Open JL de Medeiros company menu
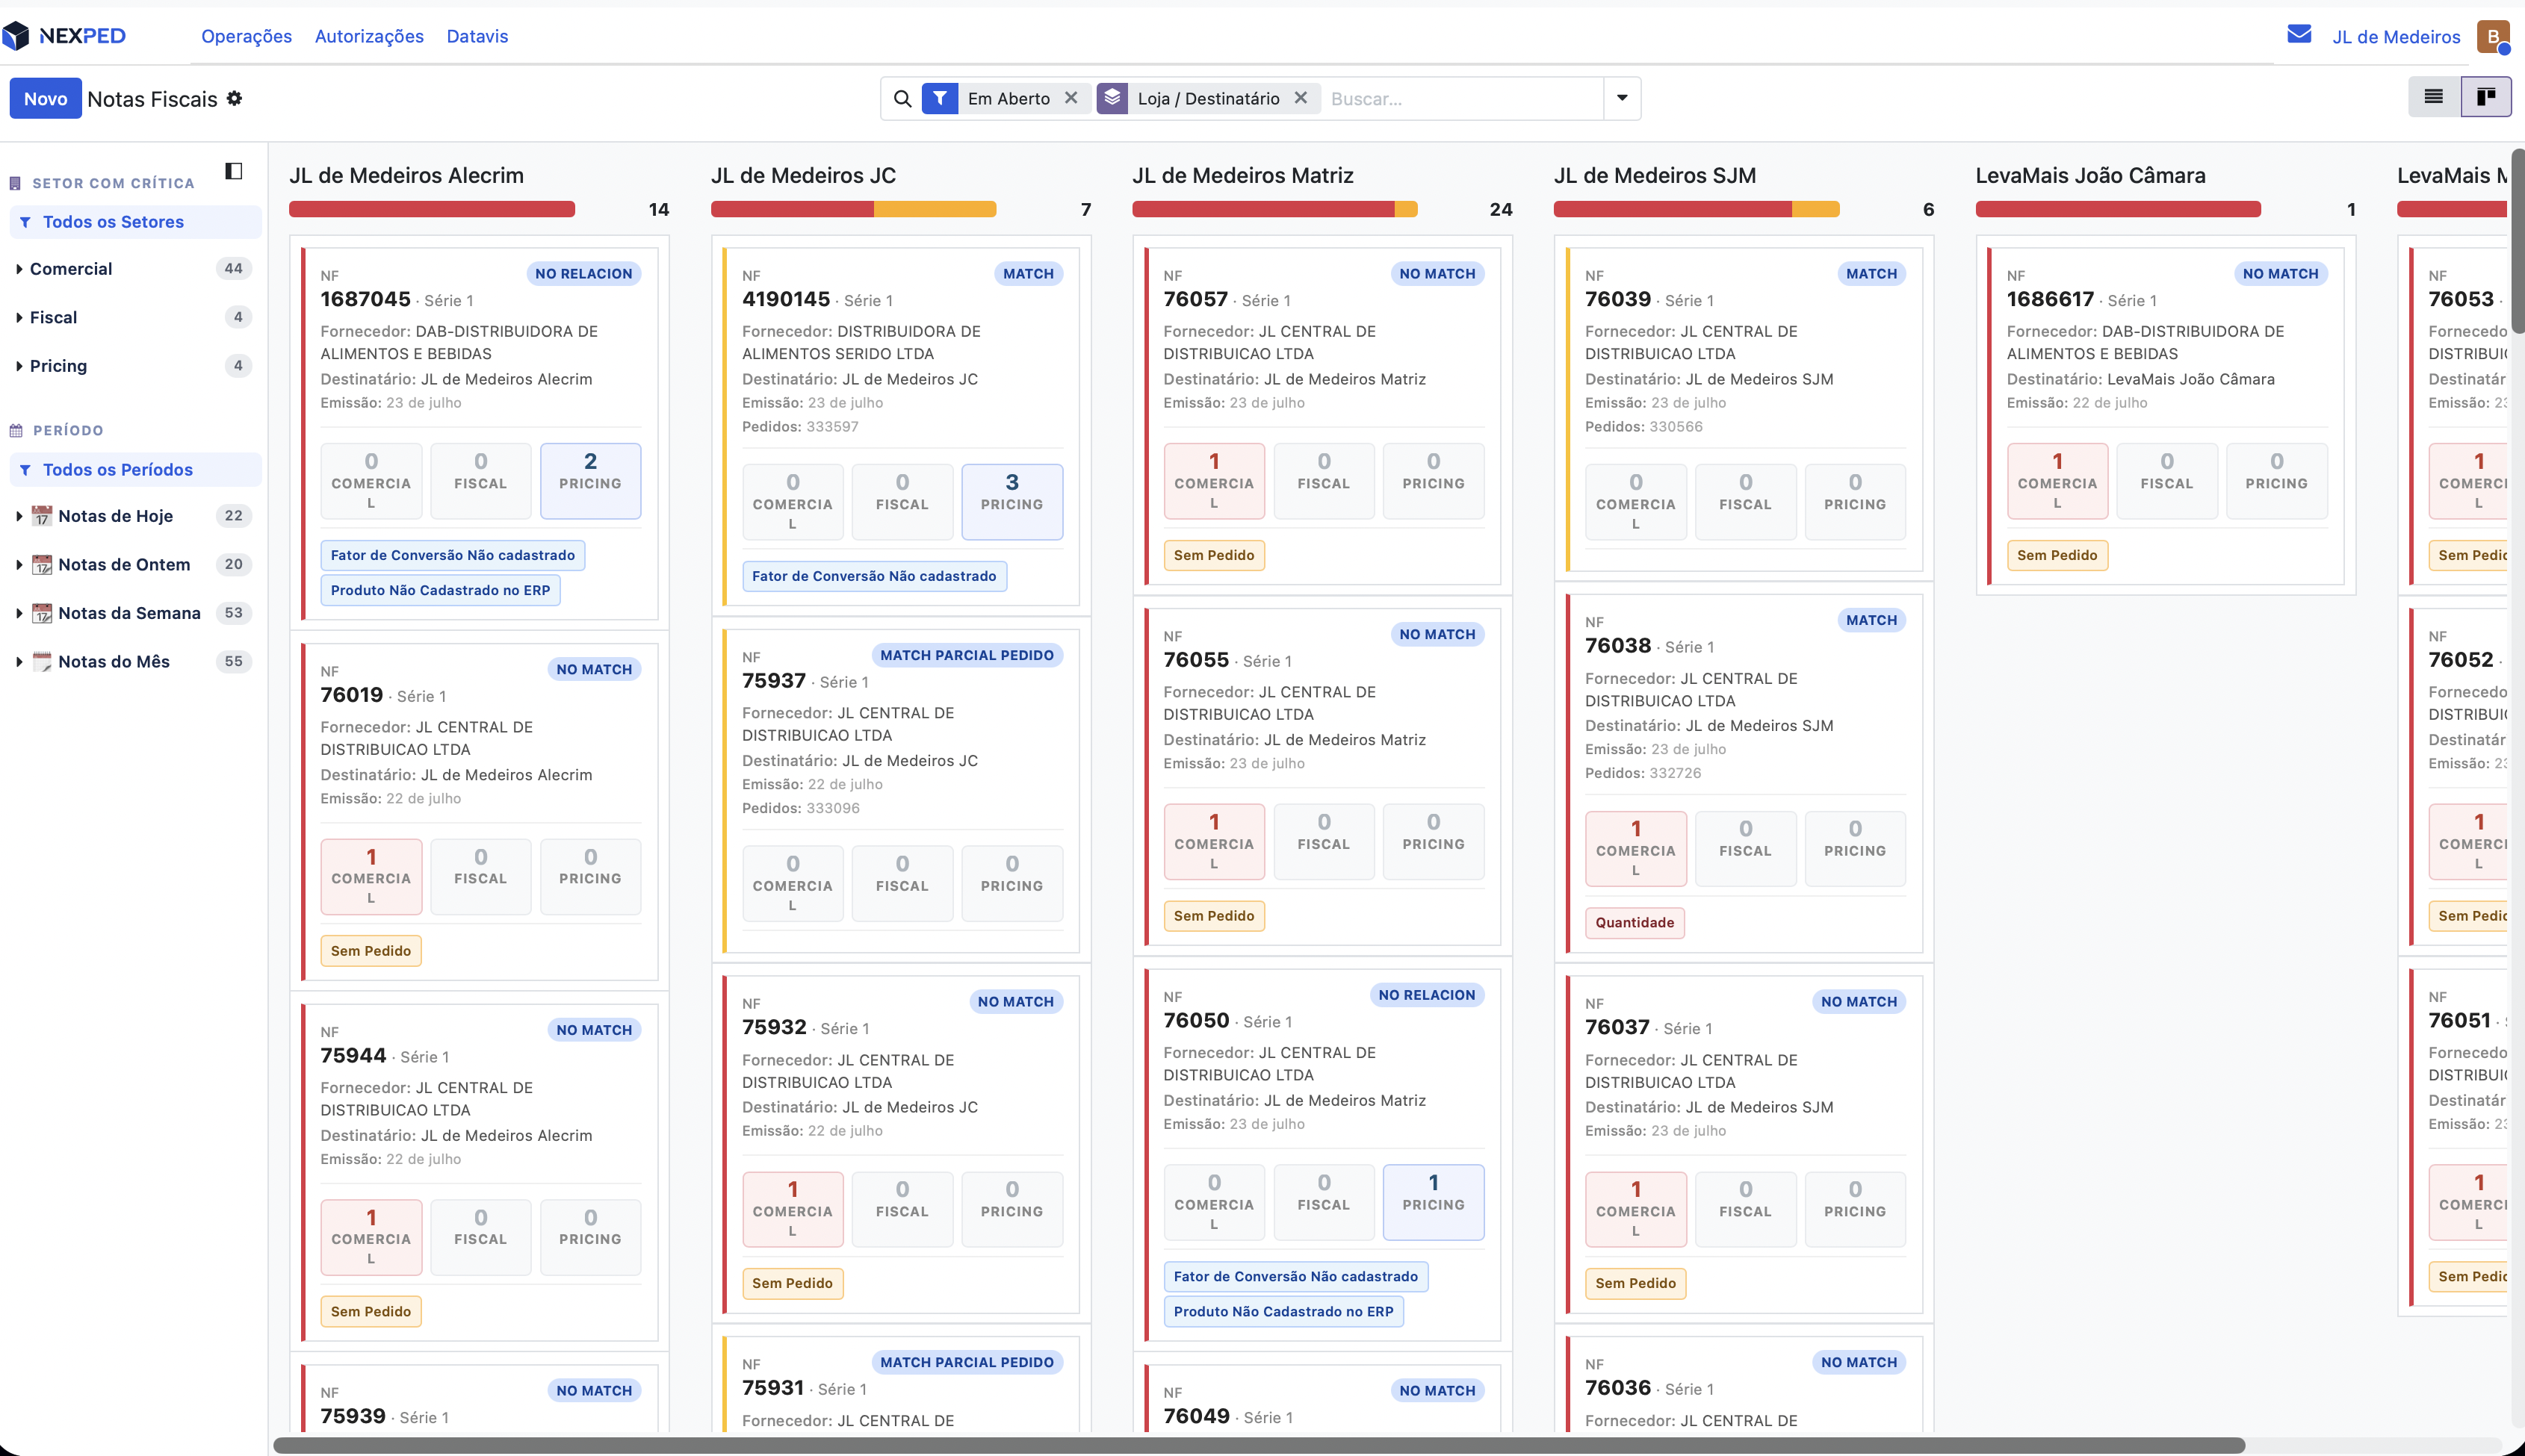Image resolution: width=2525 pixels, height=1456 pixels. (2396, 37)
